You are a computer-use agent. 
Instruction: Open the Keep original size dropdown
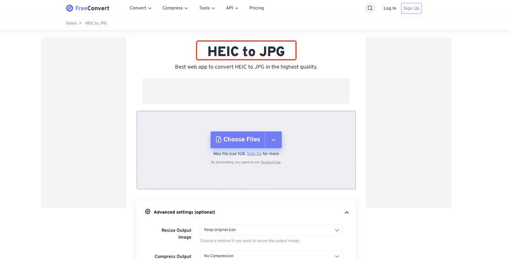[x=271, y=230]
